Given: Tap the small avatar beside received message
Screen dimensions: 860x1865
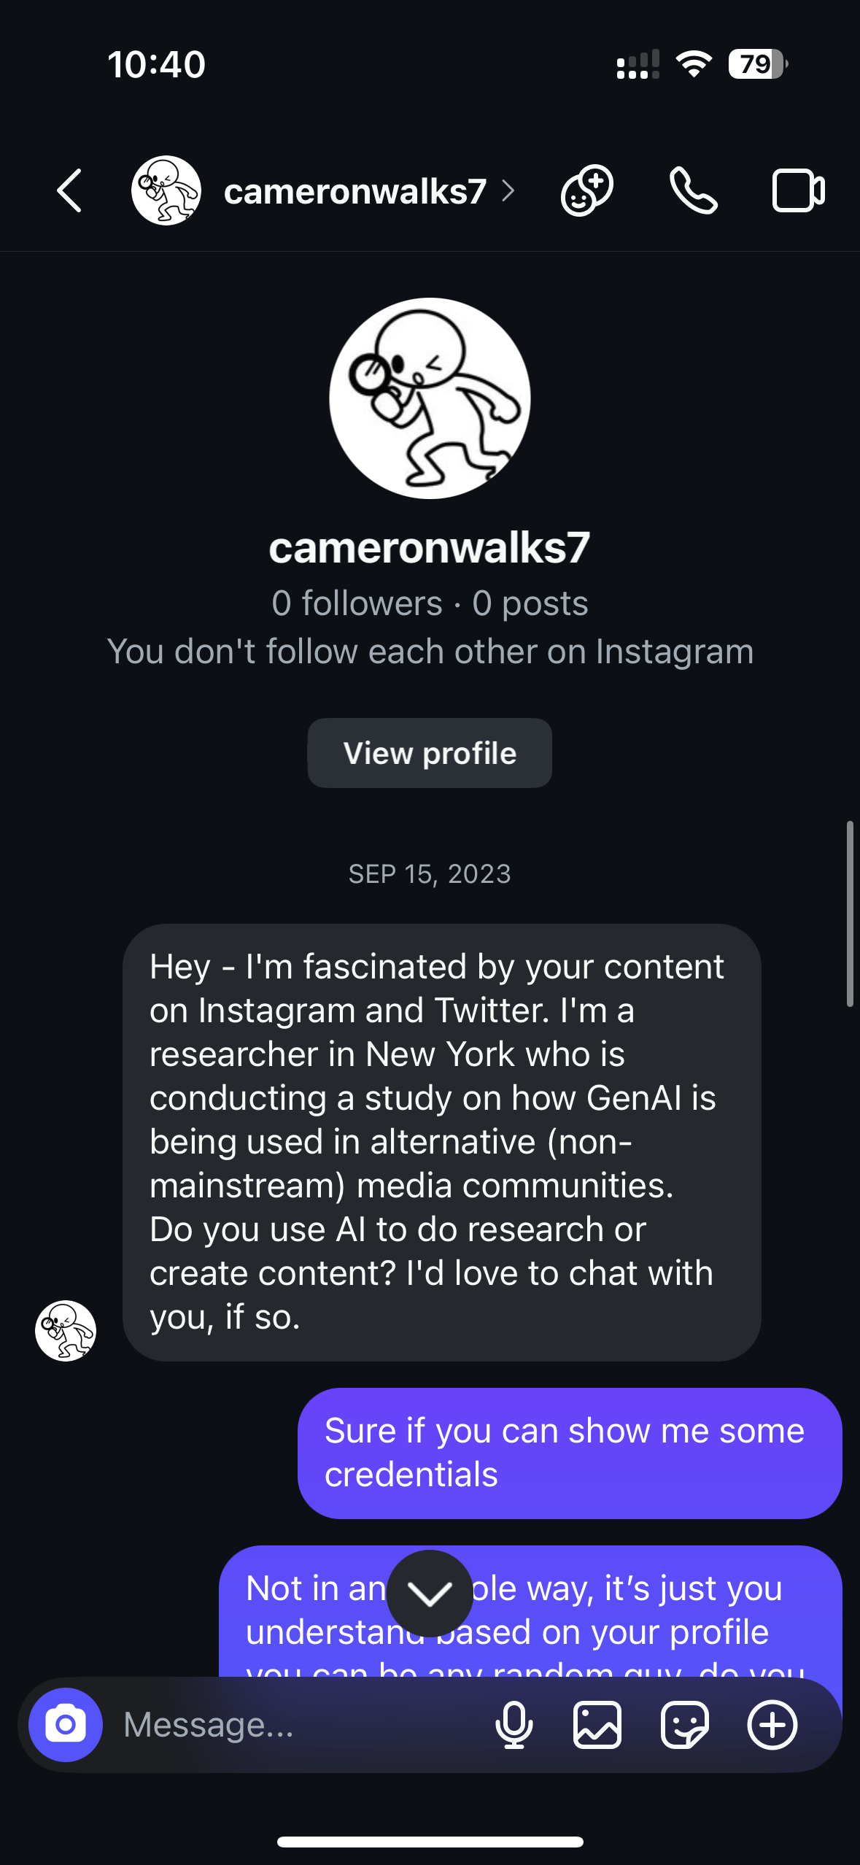Looking at the screenshot, I should click(x=66, y=1330).
